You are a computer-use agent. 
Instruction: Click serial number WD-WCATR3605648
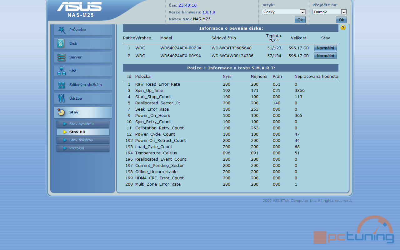[x=232, y=48]
